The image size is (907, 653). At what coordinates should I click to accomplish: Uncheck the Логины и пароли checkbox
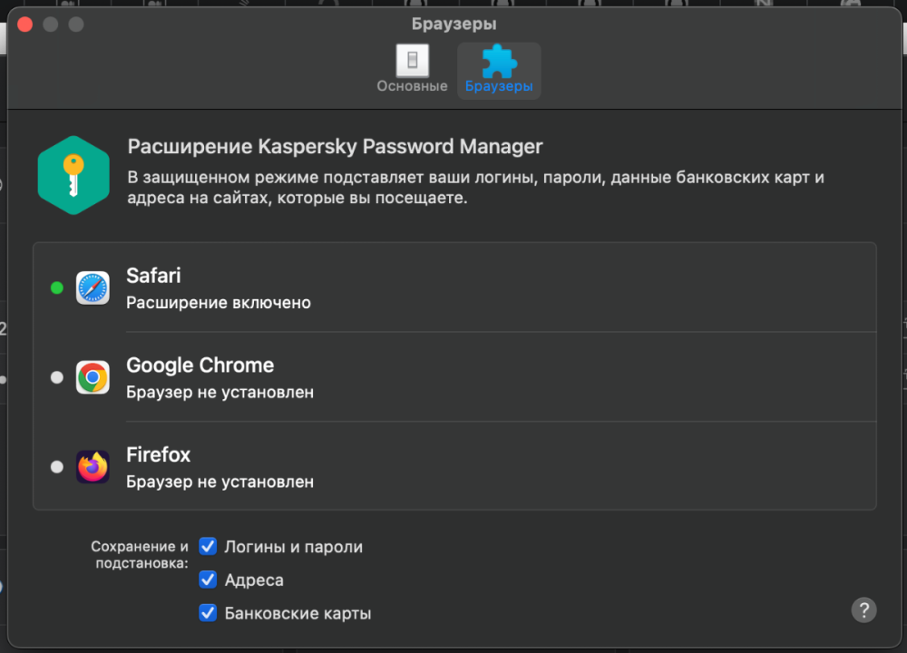coord(209,547)
